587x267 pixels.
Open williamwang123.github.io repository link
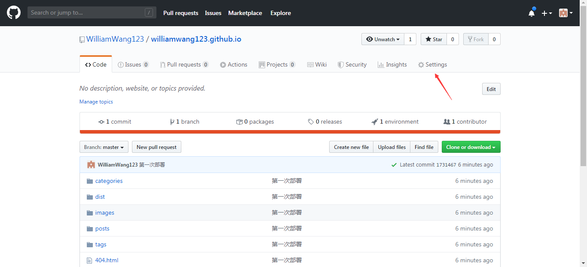click(196, 39)
